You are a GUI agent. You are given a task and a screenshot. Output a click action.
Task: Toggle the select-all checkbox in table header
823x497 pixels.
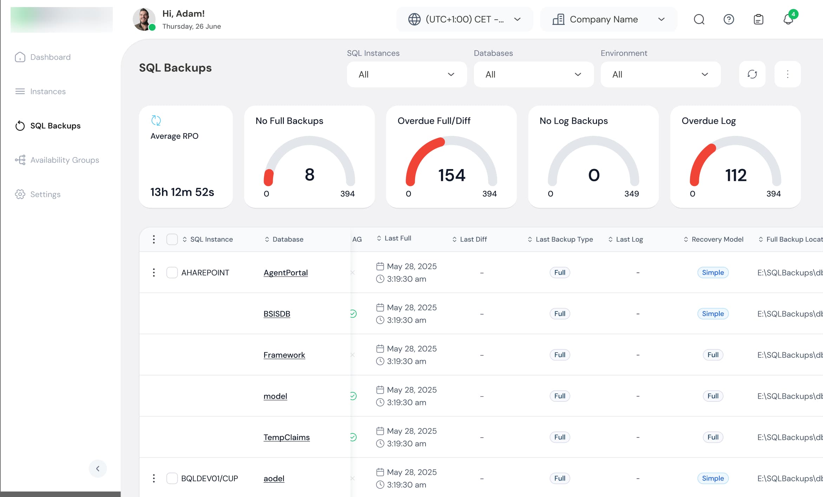coord(172,239)
